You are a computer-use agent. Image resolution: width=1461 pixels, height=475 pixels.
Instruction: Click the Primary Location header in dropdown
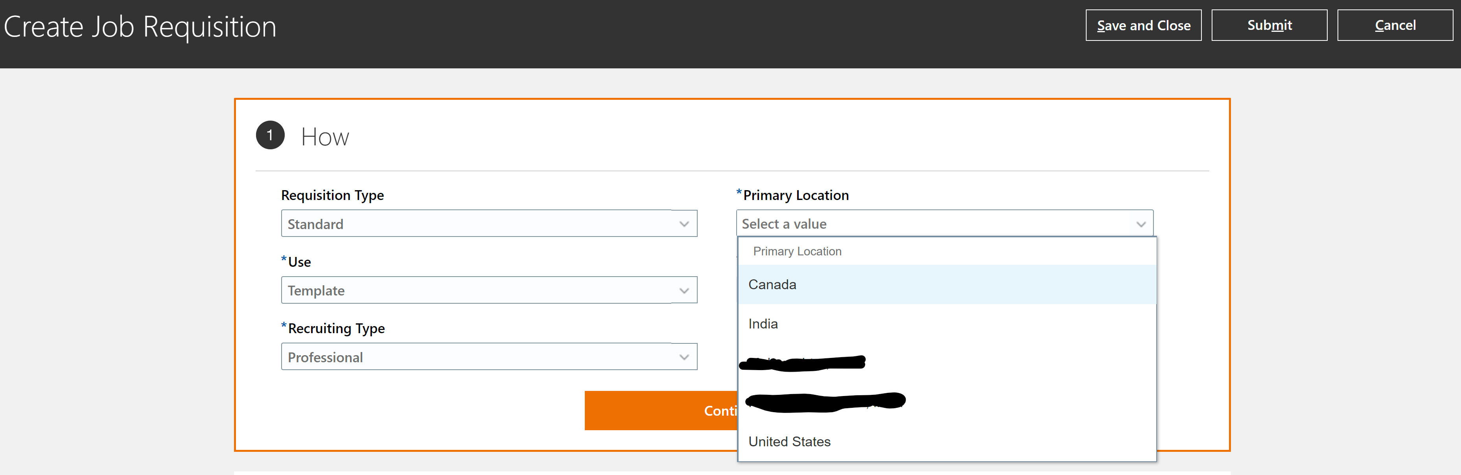click(798, 251)
